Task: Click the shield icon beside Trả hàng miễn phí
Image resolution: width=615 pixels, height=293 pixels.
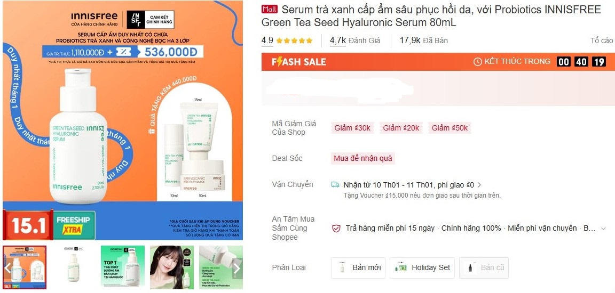Action: point(336,229)
